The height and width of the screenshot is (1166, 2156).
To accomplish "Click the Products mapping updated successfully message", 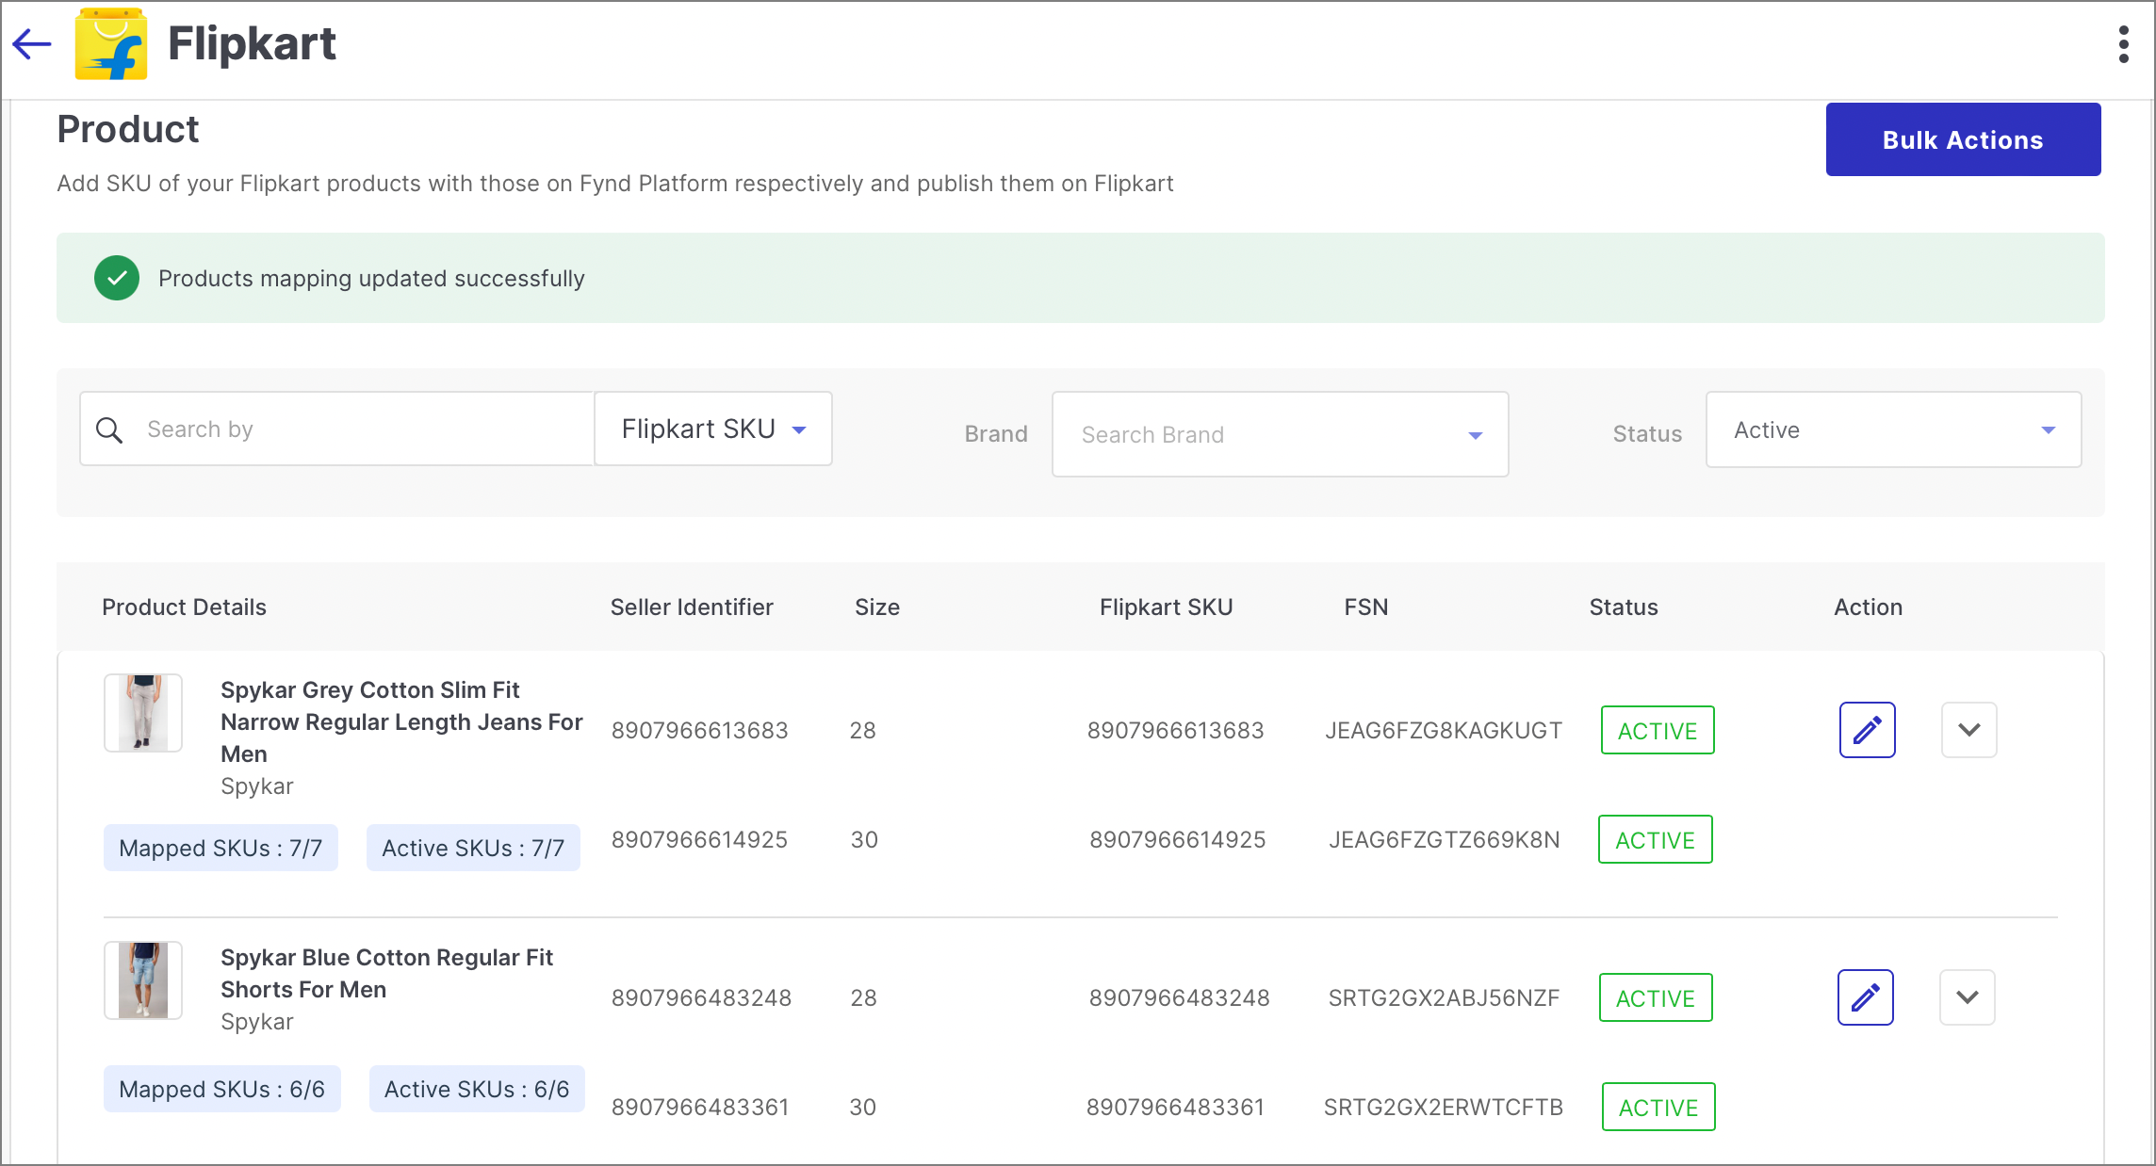I will click(x=371, y=279).
